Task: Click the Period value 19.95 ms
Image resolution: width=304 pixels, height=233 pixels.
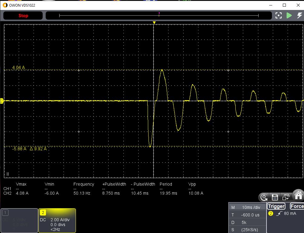Action: (168, 193)
